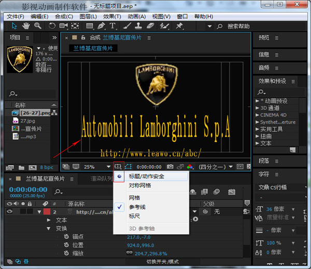Expand the 文本 property group
This screenshot has height=269, width=311.
tap(49, 220)
